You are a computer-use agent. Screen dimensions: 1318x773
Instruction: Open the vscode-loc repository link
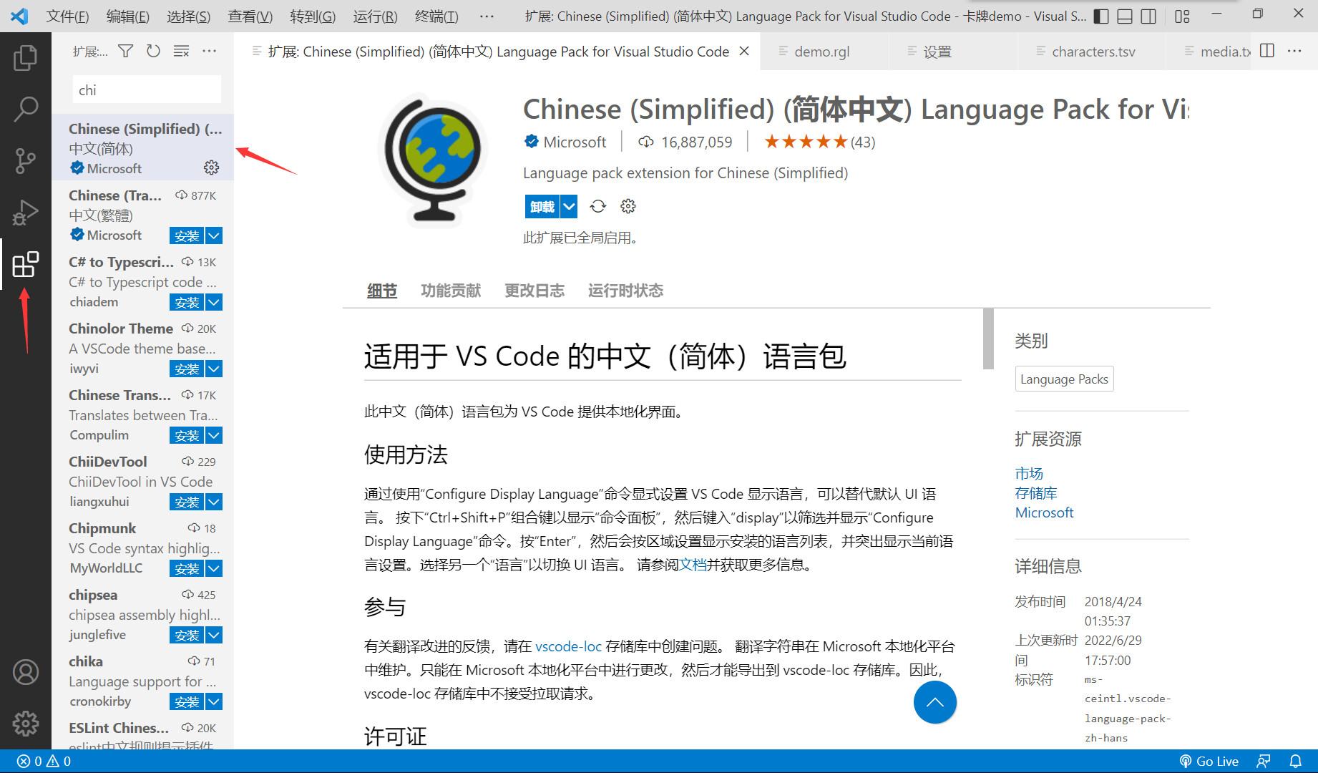coord(568,646)
